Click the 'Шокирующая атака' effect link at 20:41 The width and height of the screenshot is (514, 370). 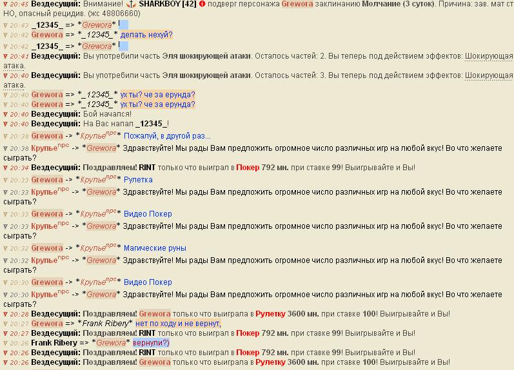click(x=489, y=56)
